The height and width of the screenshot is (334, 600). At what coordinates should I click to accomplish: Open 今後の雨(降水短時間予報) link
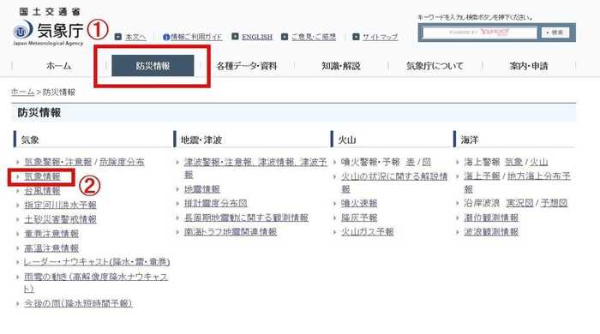coord(78,303)
